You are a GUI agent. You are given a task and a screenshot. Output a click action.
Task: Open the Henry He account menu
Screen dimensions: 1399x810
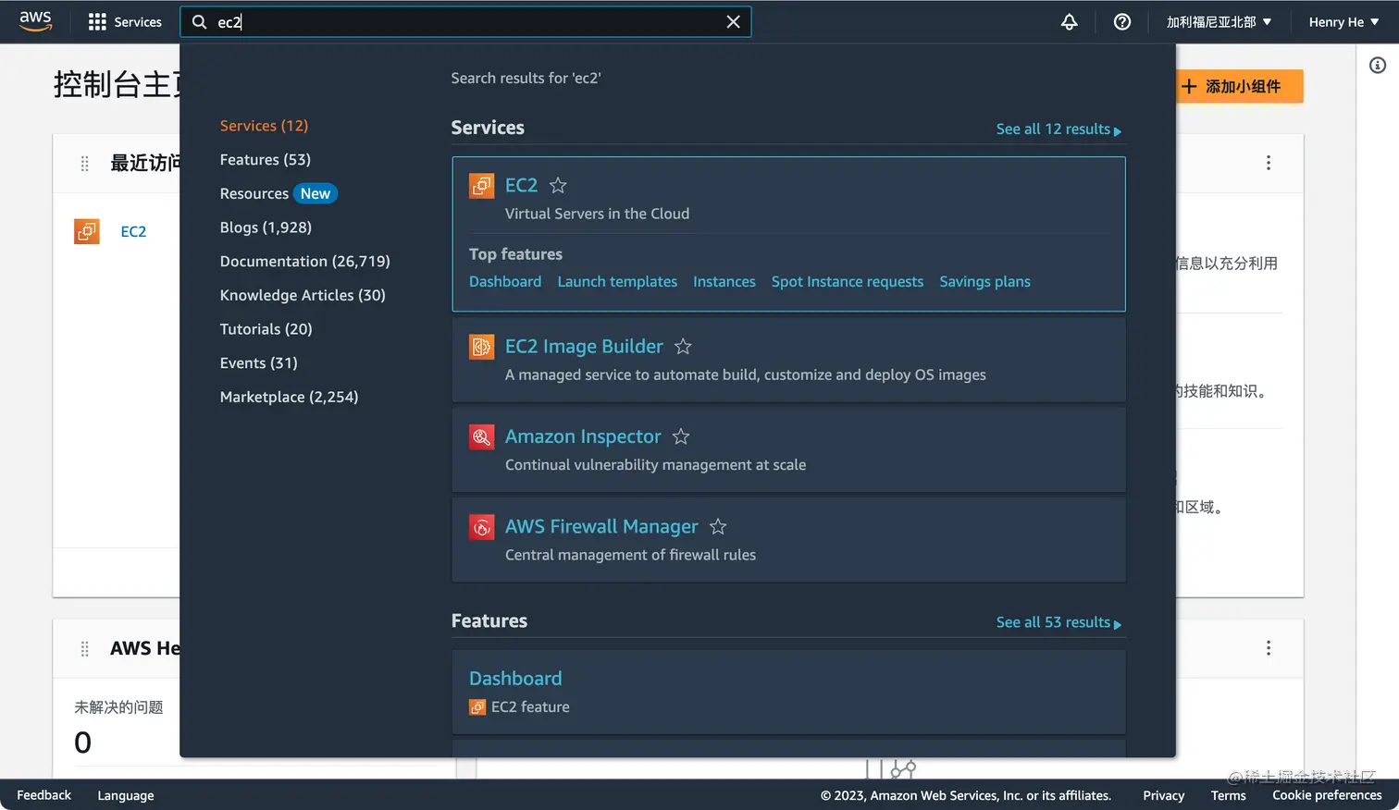coord(1343,22)
